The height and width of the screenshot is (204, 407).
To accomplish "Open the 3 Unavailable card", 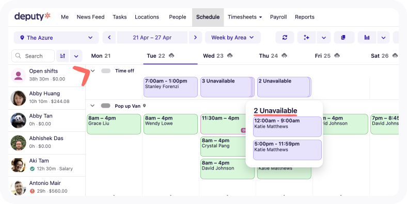I will click(227, 87).
